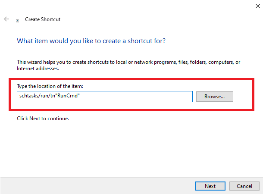263x194 pixels.
Task: Cancel the shortcut wizard
Action: pos(244,186)
